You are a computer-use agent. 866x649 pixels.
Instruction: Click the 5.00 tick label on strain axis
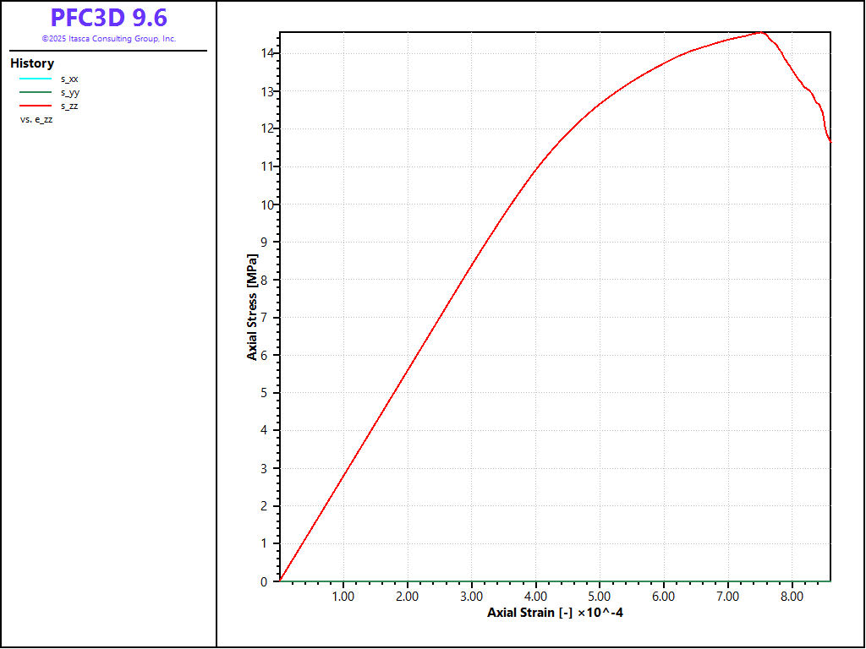click(x=600, y=596)
